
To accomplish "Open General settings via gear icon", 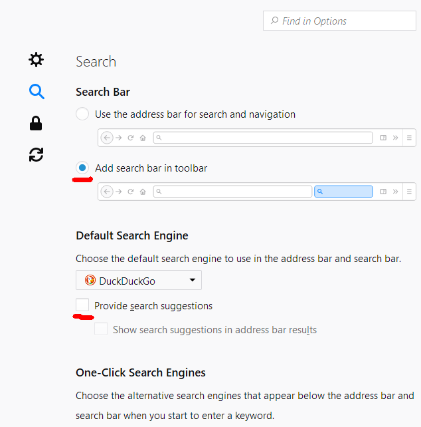I will tap(36, 60).
